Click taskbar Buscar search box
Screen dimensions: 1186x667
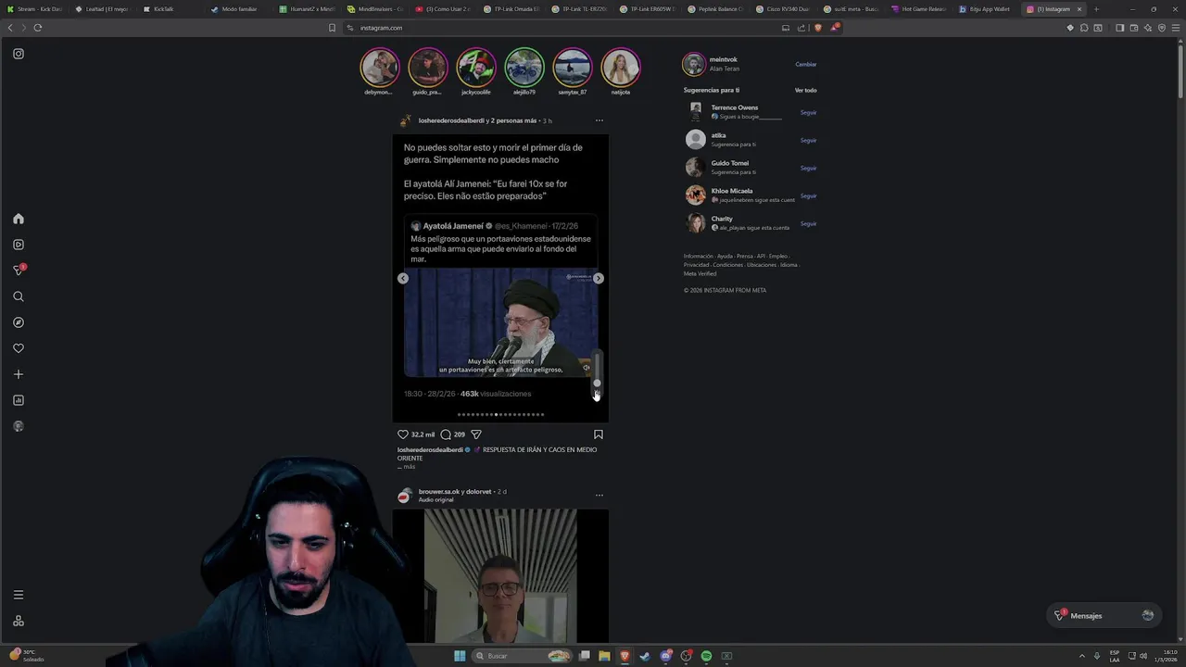click(522, 656)
